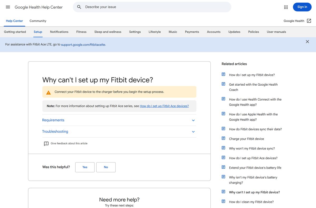Image resolution: width=316 pixels, height=208 pixels.
Task: Open the Updates category
Action: tap(234, 32)
